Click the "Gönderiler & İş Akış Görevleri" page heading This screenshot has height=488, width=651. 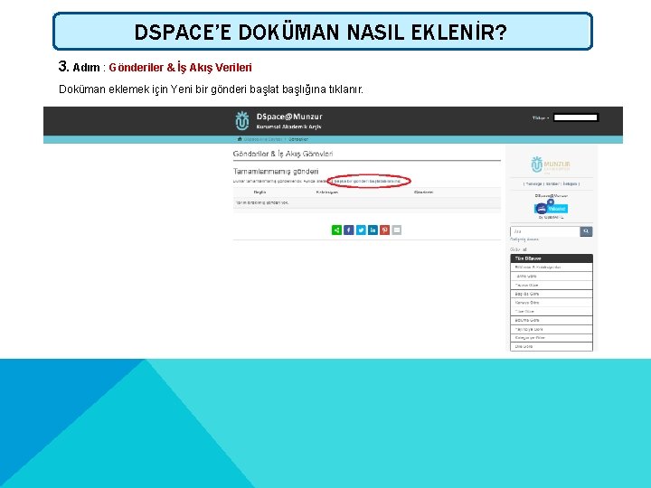pyautogui.click(x=283, y=154)
